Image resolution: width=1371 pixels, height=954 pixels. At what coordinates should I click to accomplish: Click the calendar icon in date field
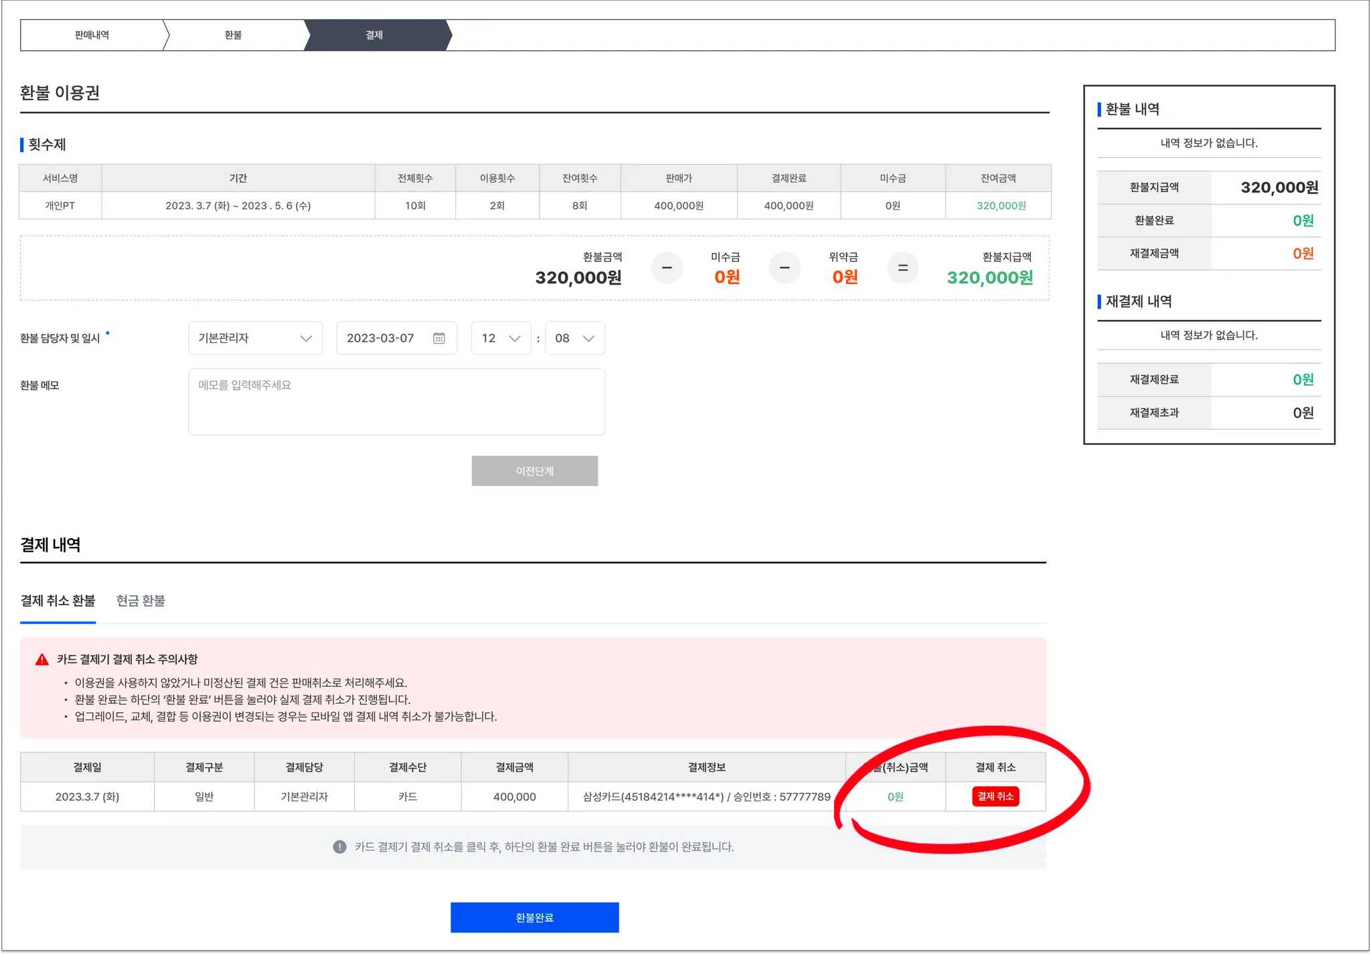[x=438, y=338]
